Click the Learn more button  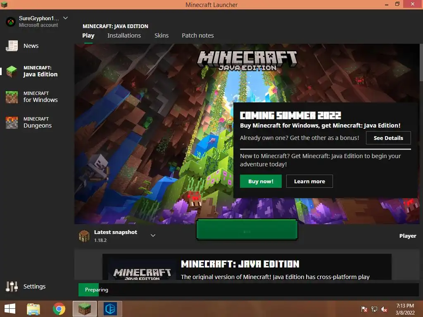(x=309, y=182)
